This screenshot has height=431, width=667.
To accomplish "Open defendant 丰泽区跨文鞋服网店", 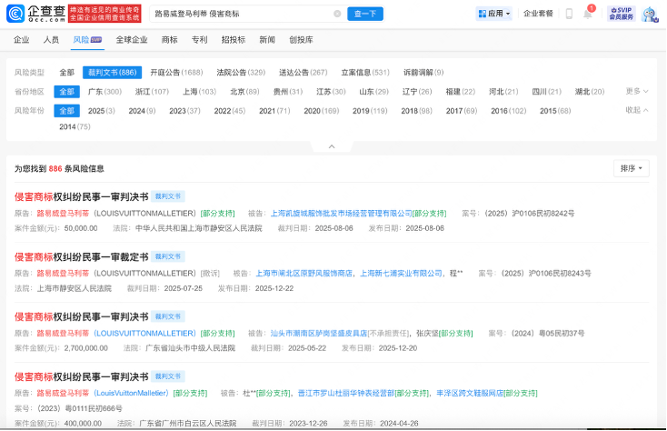I will click(x=470, y=393).
